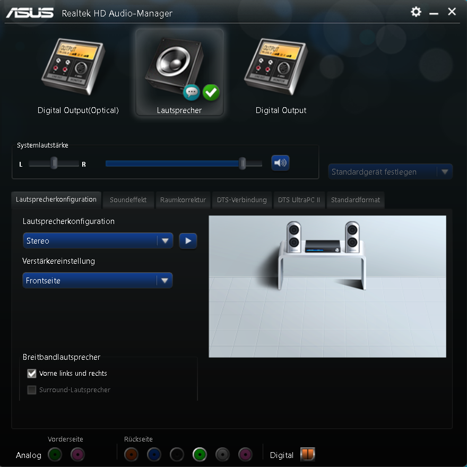This screenshot has width=467, height=467.
Task: Click the Rückseite label
Action: point(138,439)
